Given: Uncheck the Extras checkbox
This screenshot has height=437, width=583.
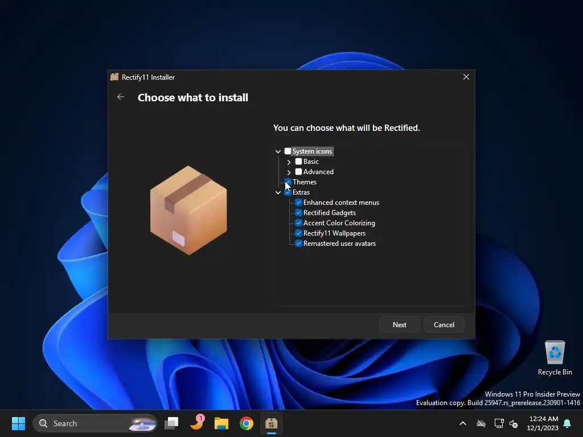Looking at the screenshot, I should coord(288,192).
